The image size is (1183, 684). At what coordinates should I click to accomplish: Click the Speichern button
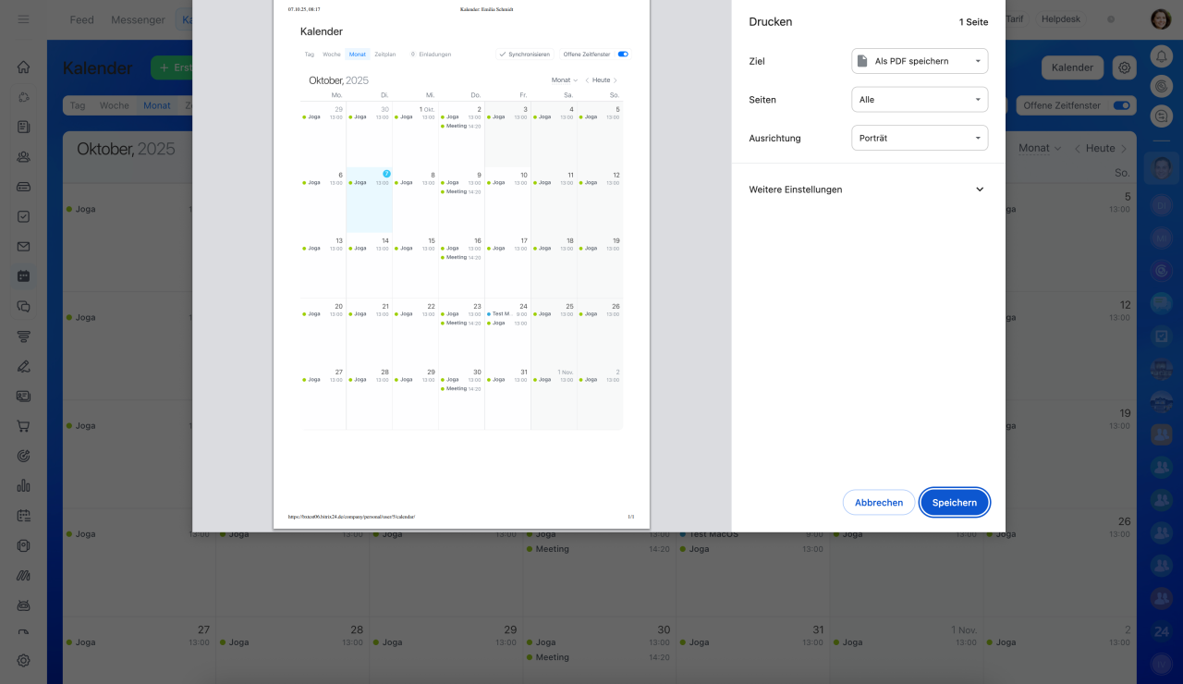point(955,502)
